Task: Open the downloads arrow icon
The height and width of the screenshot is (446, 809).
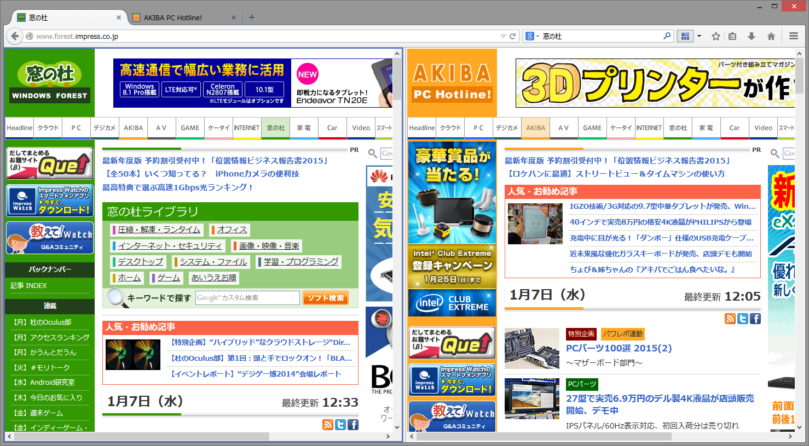Action: coord(752,36)
